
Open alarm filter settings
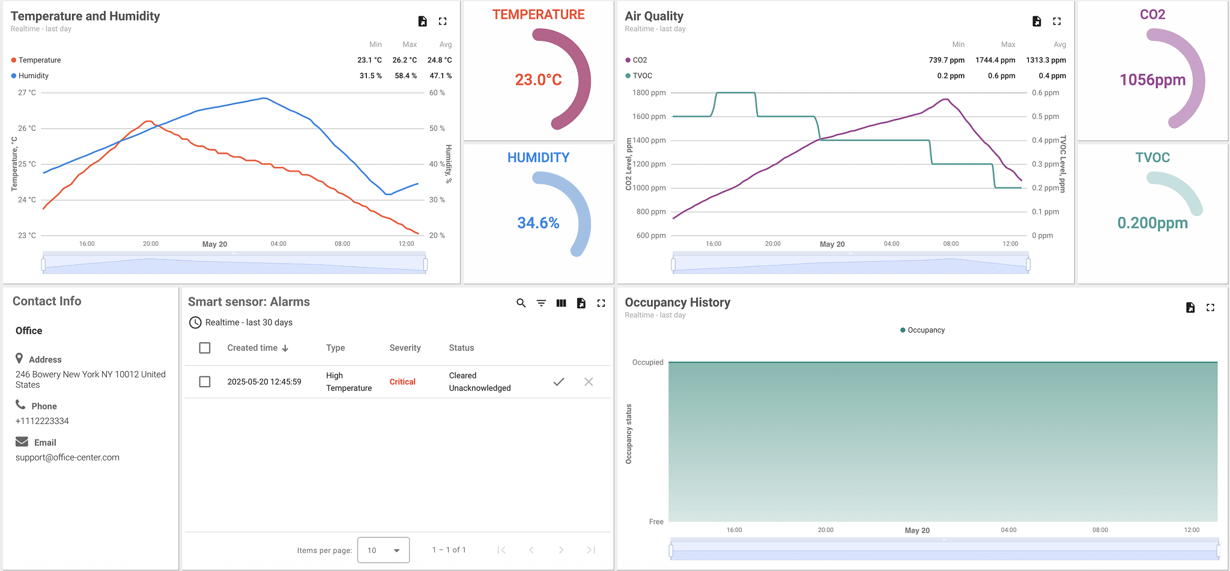(x=541, y=303)
